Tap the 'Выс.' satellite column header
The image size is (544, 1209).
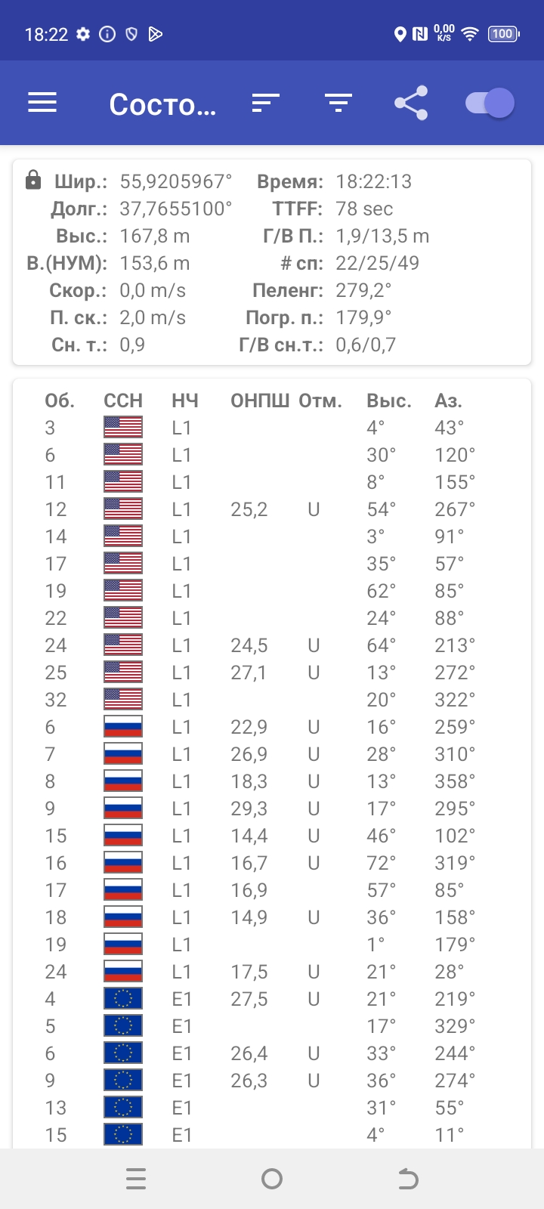coord(389,400)
